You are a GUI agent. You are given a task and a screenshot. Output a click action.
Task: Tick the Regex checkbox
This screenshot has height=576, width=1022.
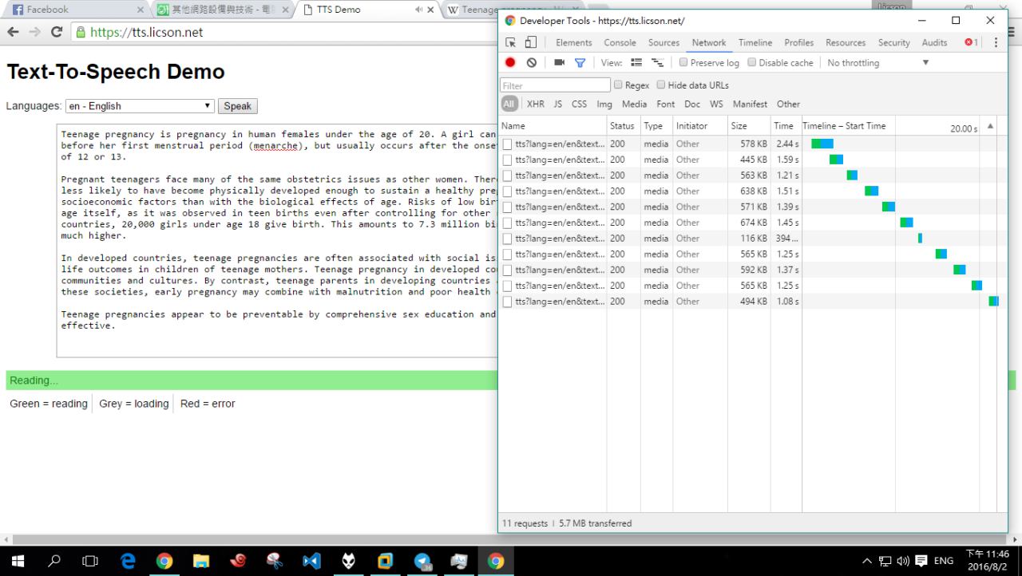[618, 85]
